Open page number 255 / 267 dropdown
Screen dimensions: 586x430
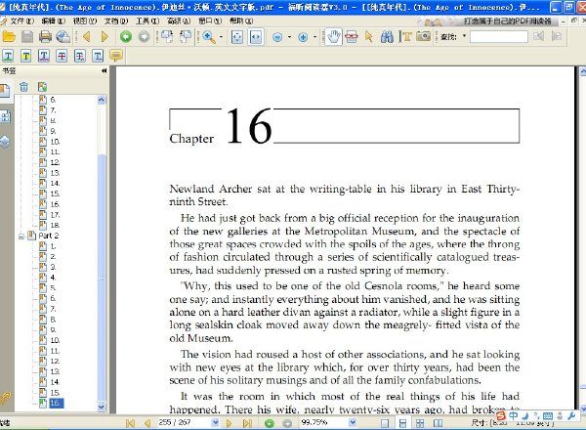coord(215,422)
